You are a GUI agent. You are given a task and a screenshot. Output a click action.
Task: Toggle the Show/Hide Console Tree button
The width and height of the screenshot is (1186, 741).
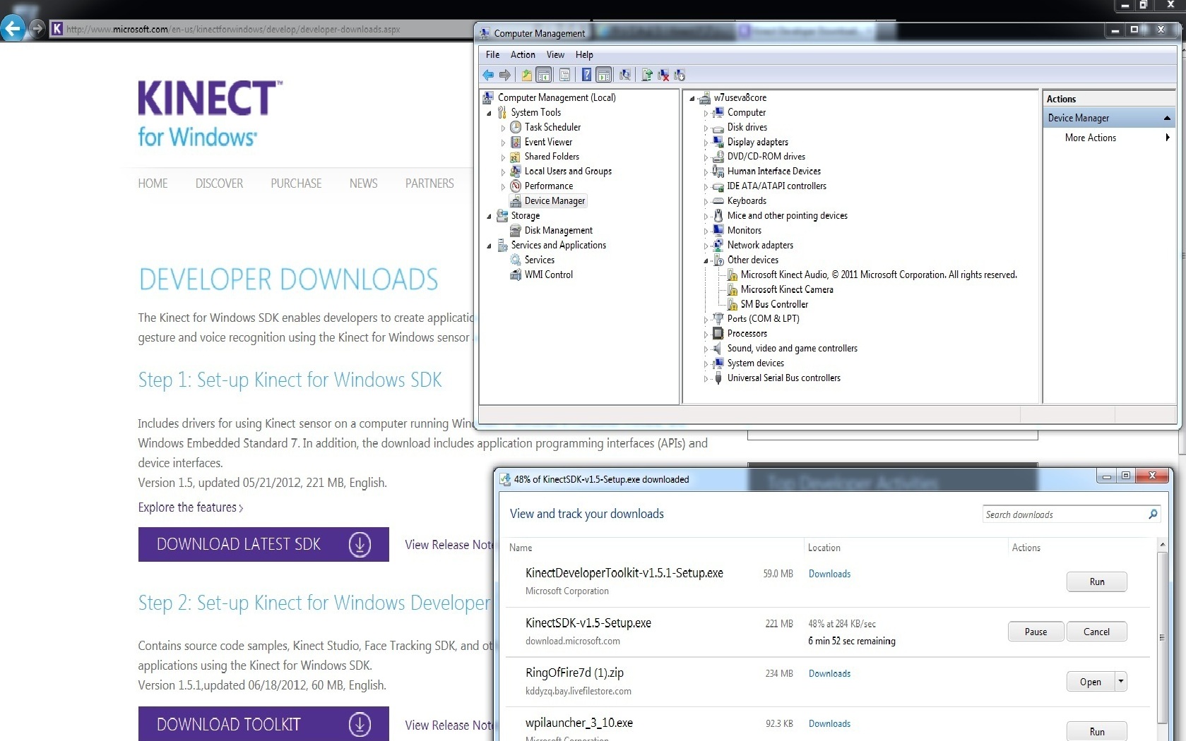pyautogui.click(x=544, y=75)
